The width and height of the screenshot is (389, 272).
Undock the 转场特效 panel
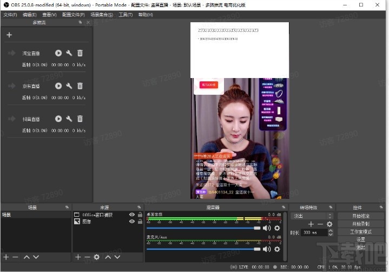coord(331,207)
